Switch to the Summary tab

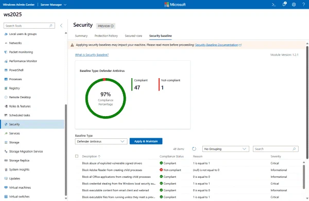pos(81,36)
